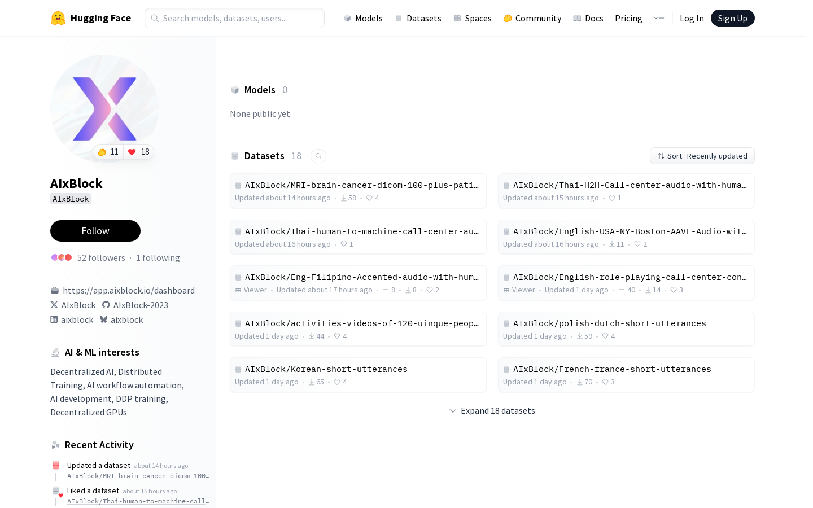This screenshot has height=508, width=813.
Task: Open the Community menu item
Action: pos(532,18)
